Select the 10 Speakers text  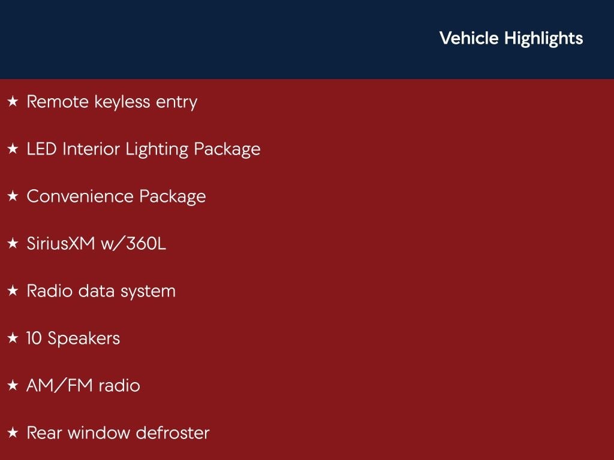(73, 339)
